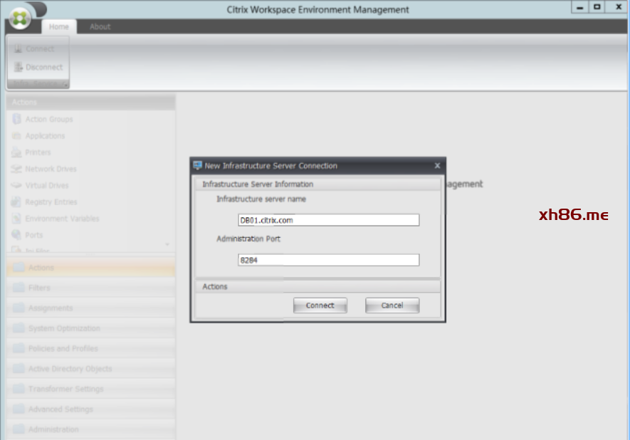Image resolution: width=630 pixels, height=440 pixels.
Task: Expand the Filters navigation section
Action: 39,288
